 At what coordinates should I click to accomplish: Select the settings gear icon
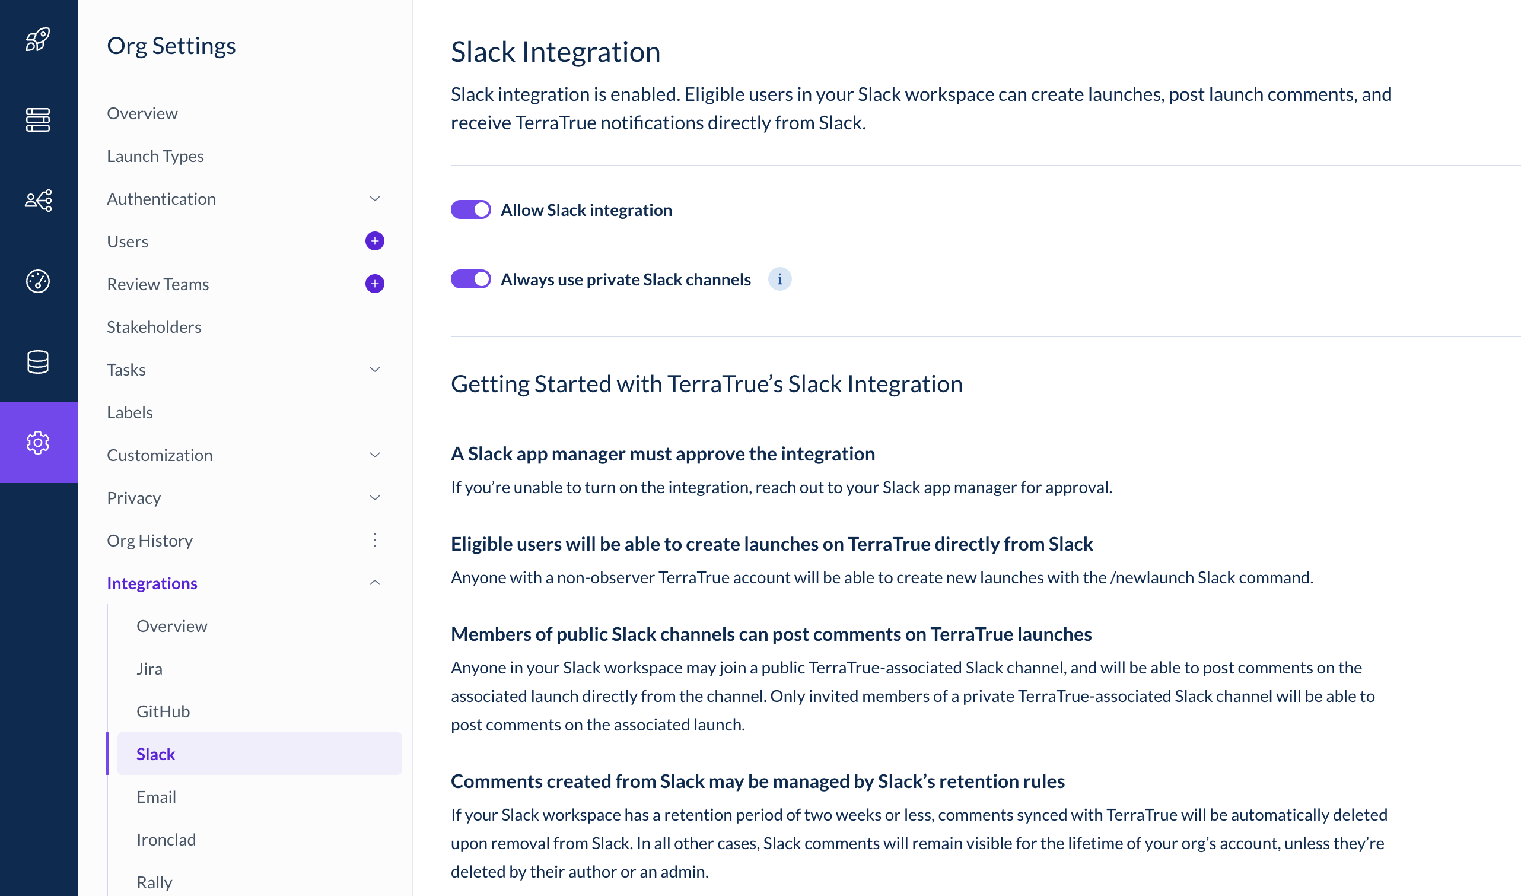[38, 443]
